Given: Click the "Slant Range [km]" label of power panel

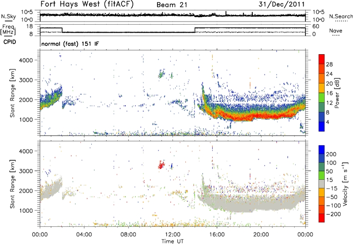Looking at the screenshot, I should [x=12, y=93].
